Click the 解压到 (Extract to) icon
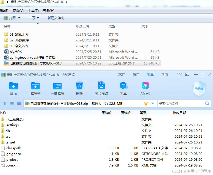This screenshot has width=213, height=175. point(35,86)
